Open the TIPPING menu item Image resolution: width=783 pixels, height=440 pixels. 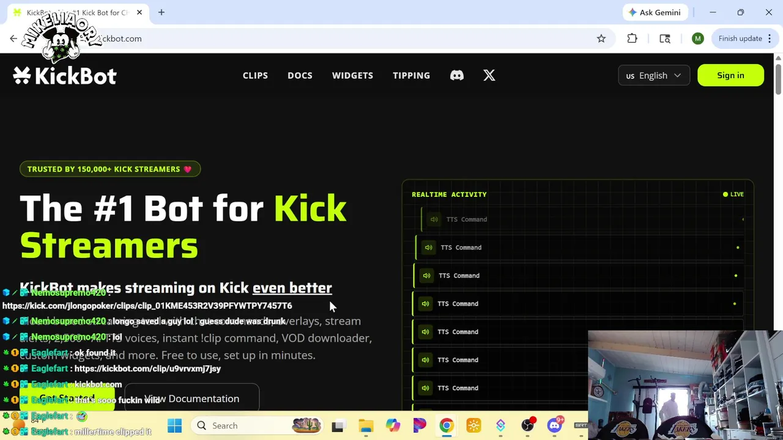(x=411, y=75)
